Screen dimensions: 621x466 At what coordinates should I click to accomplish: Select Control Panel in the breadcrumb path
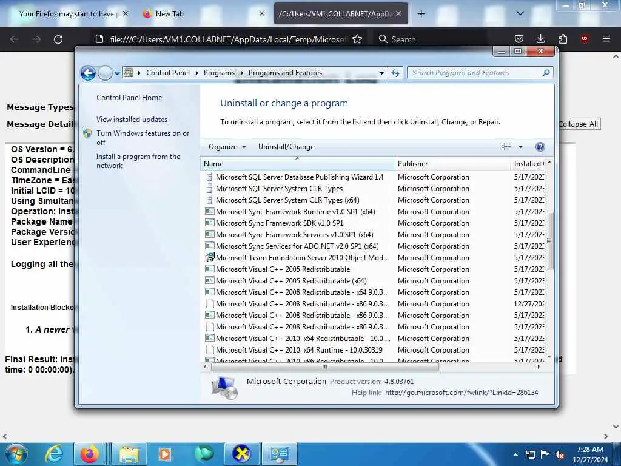pos(168,73)
